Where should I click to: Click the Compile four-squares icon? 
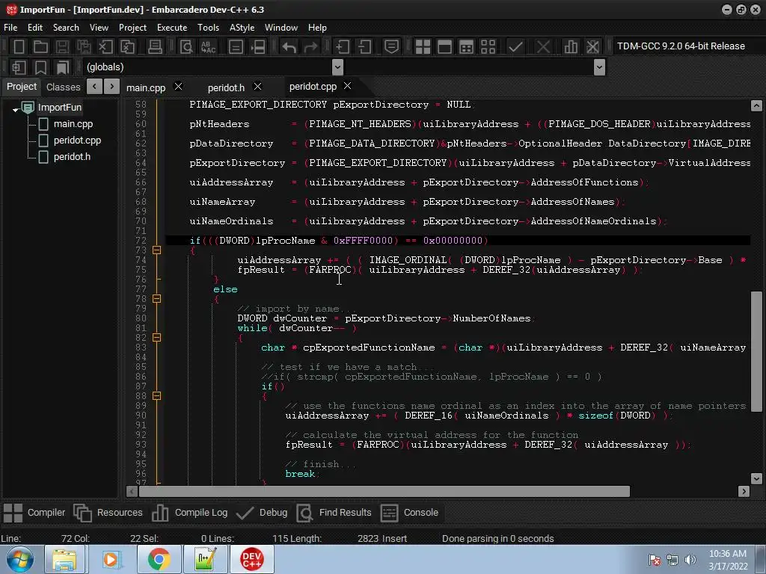coord(423,47)
